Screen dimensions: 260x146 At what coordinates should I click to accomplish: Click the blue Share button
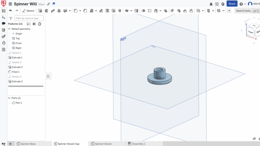[232, 4]
